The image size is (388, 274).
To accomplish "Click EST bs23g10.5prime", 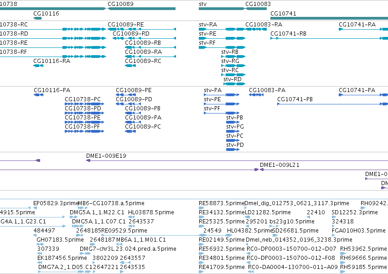I will pos(274,226).
